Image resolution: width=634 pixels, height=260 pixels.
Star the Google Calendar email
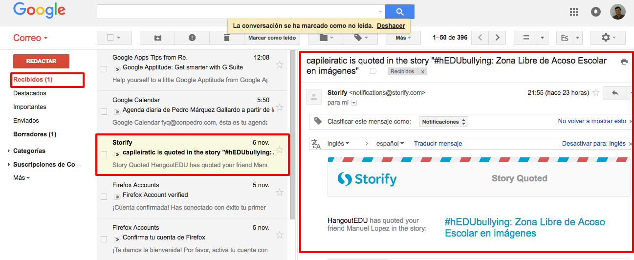[x=280, y=107]
